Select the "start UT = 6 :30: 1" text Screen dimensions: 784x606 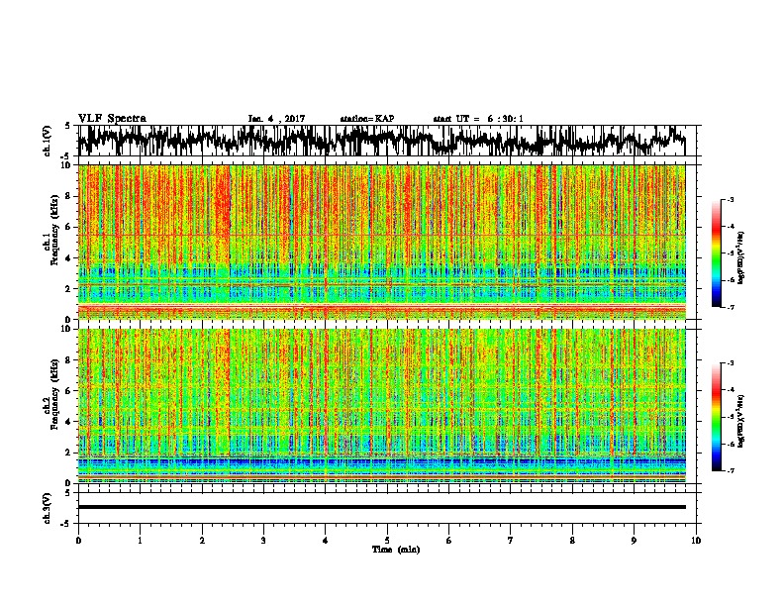[478, 119]
